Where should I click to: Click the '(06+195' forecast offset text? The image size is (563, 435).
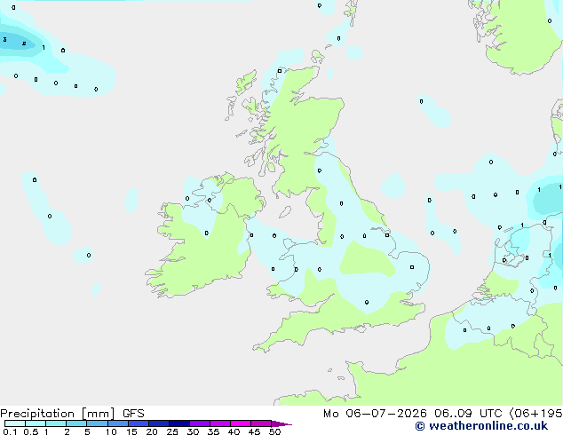point(535,414)
